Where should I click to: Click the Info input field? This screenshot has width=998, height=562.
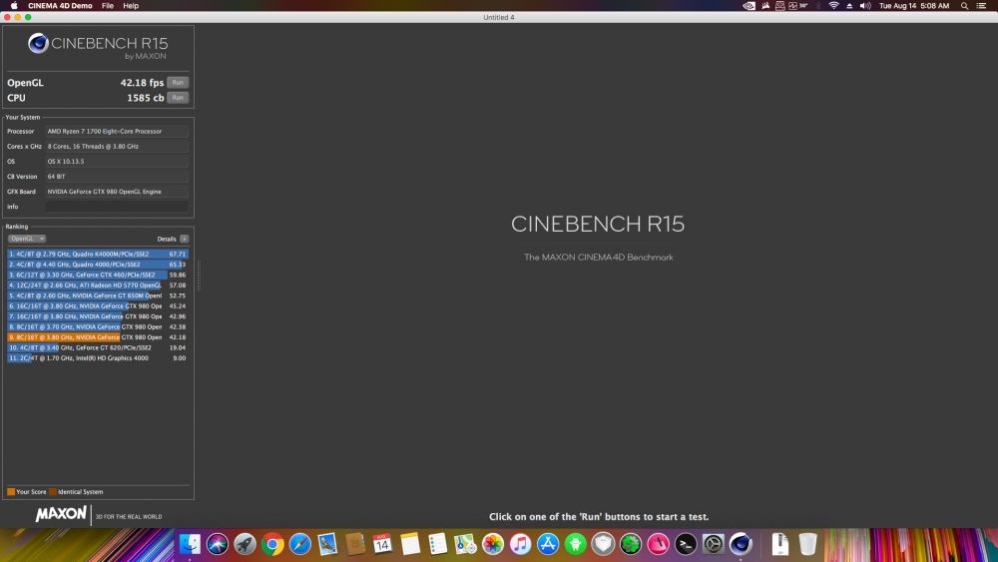pyautogui.click(x=117, y=207)
